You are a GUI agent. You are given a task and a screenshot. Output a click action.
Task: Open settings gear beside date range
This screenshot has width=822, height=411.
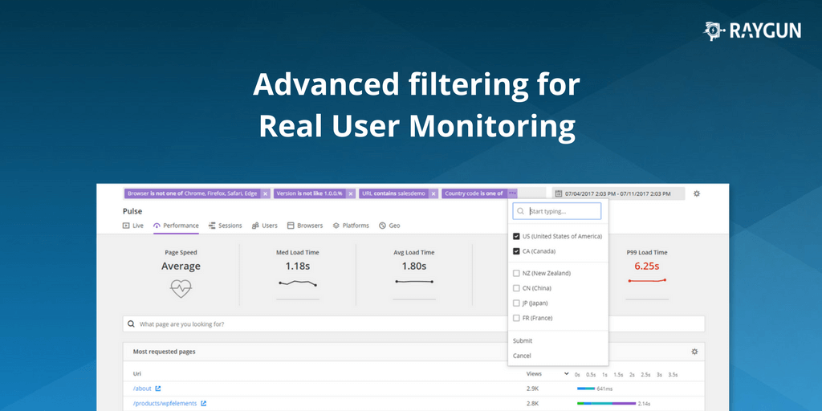tap(697, 193)
